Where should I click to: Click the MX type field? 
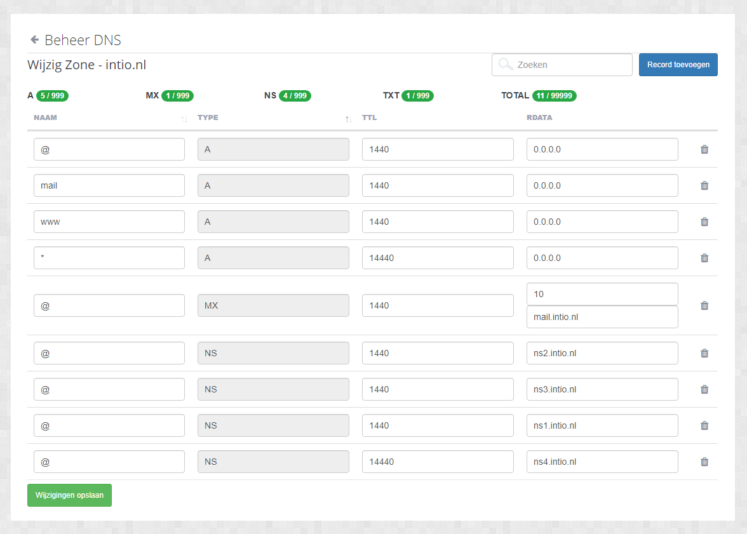273,306
